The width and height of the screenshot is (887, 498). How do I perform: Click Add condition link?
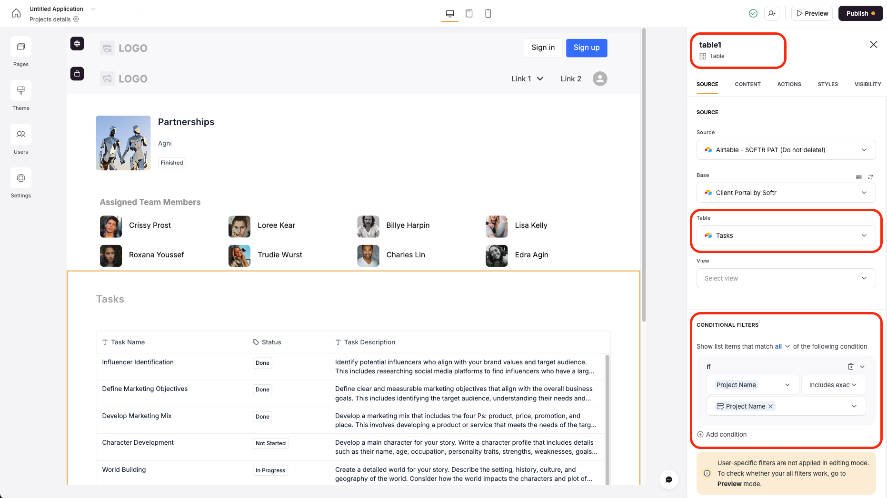(722, 434)
